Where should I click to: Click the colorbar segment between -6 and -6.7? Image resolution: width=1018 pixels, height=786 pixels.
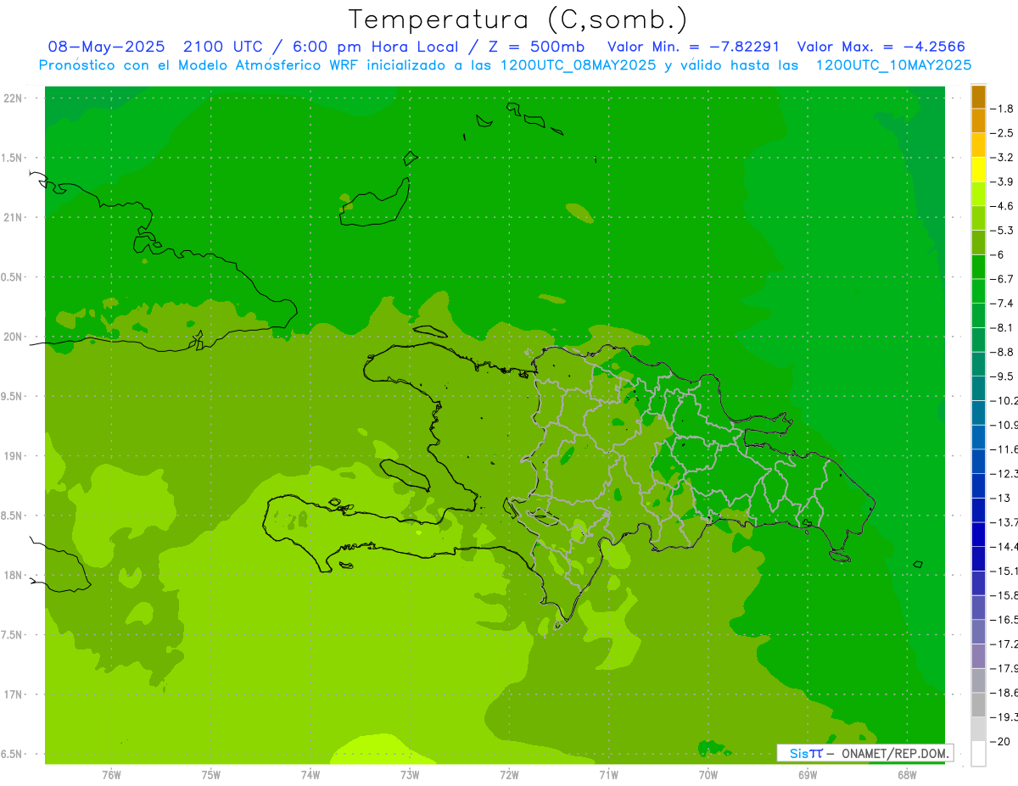(x=978, y=266)
